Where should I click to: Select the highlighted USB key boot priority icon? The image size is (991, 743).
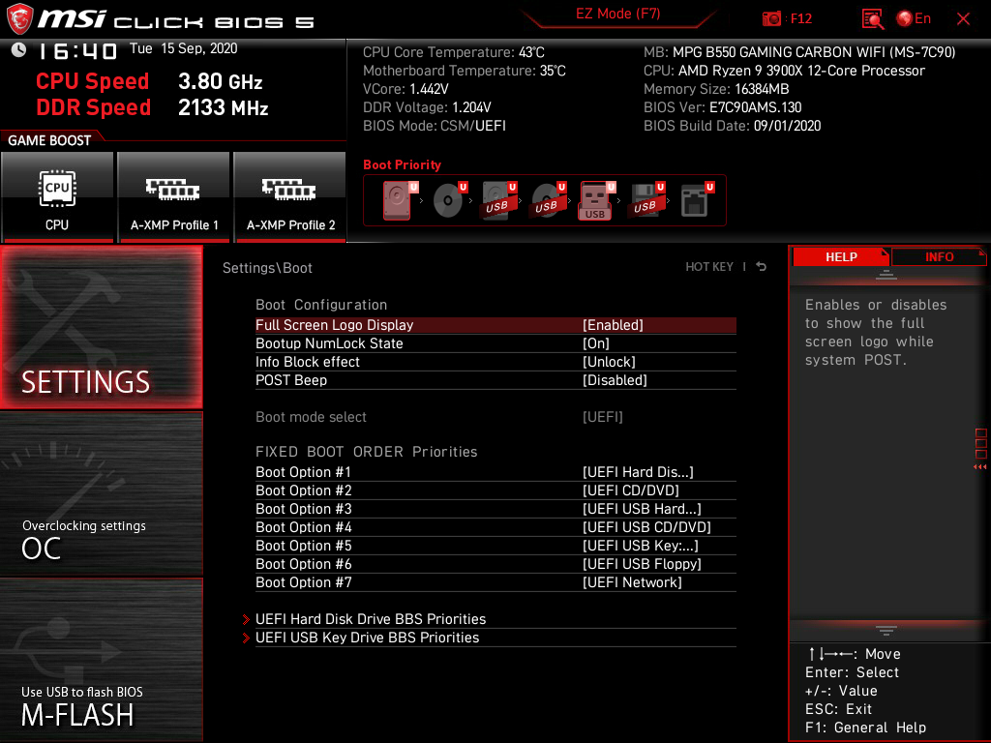(596, 200)
